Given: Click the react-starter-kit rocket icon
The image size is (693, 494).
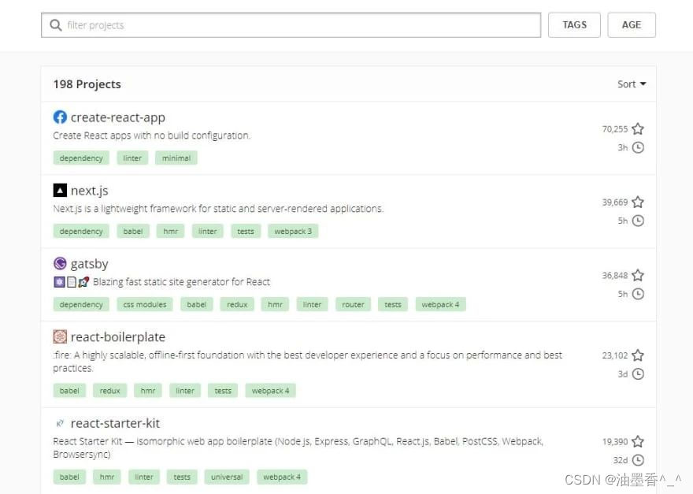Looking at the screenshot, I should tap(61, 422).
